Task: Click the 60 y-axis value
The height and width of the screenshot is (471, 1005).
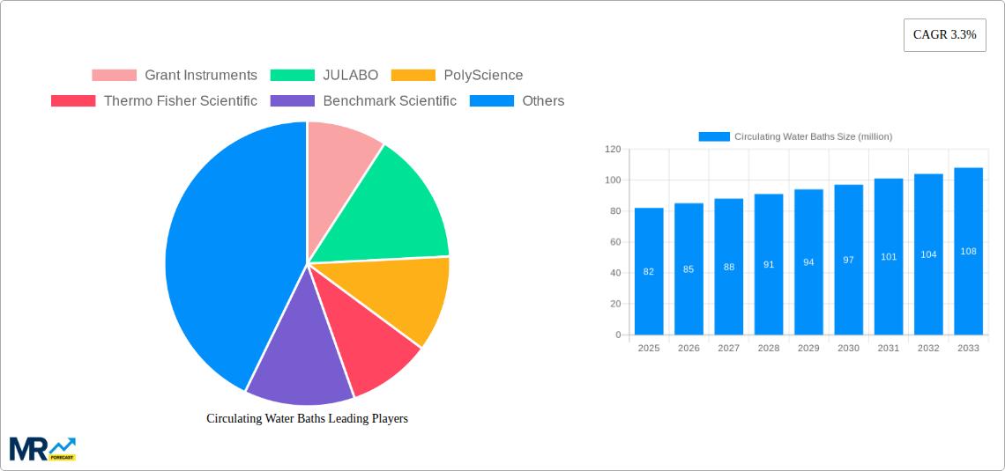Action: tap(615, 242)
